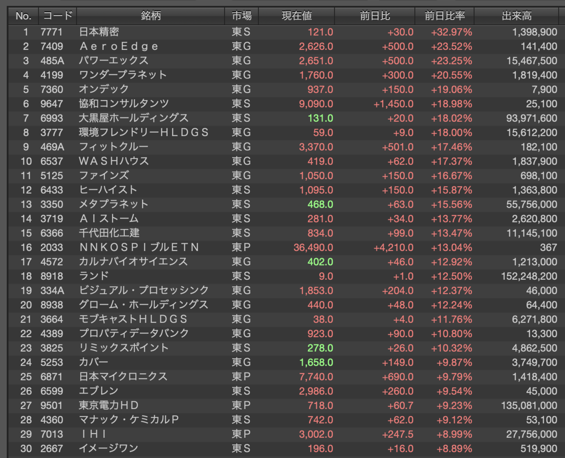Image resolution: width=565 pixels, height=458 pixels.
Task: Select the メタプラネット stock name
Action: point(113,204)
